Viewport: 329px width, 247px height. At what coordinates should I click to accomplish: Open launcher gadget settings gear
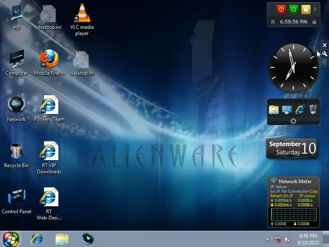[293, 121]
